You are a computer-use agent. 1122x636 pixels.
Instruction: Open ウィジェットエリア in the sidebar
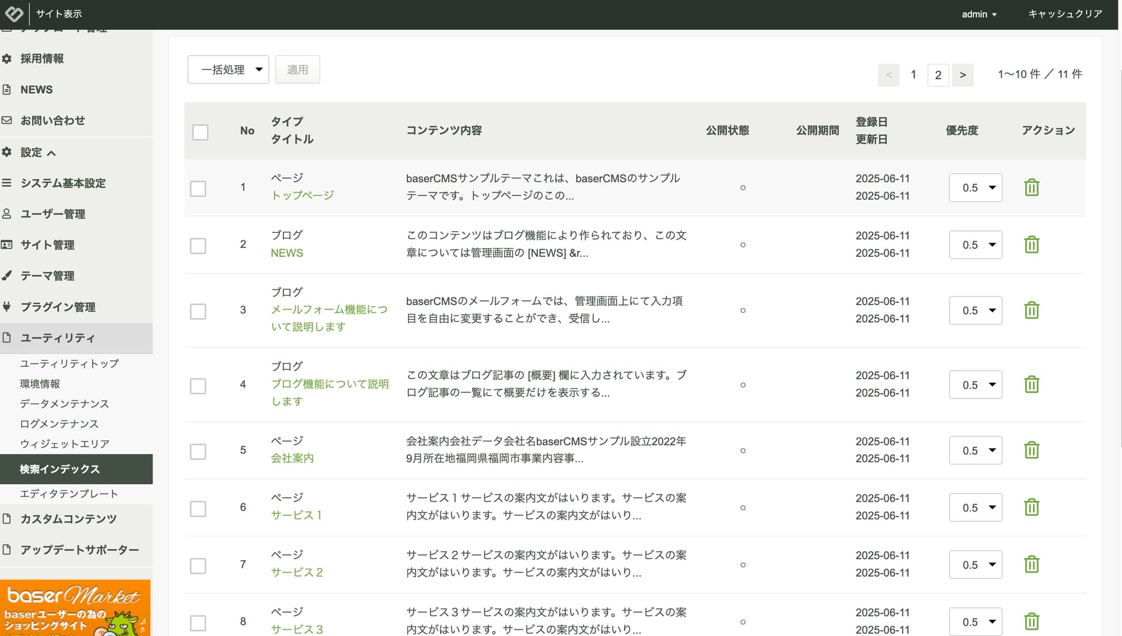point(65,443)
